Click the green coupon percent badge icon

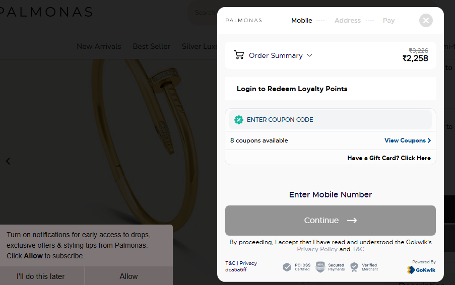pos(238,120)
